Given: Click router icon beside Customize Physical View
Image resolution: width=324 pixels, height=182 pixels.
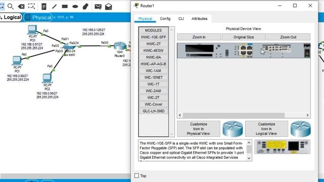Looking at the screenshot, I should tap(233, 129).
